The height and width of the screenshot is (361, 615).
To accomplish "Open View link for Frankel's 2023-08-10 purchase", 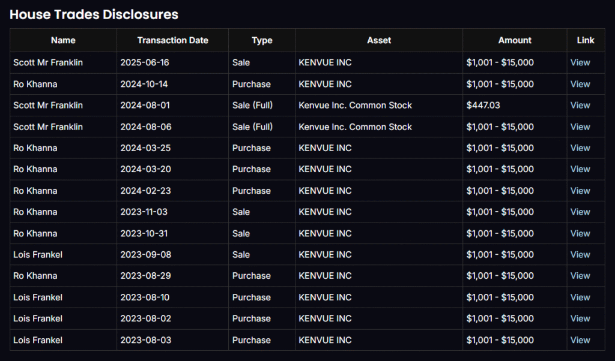I will (580, 297).
